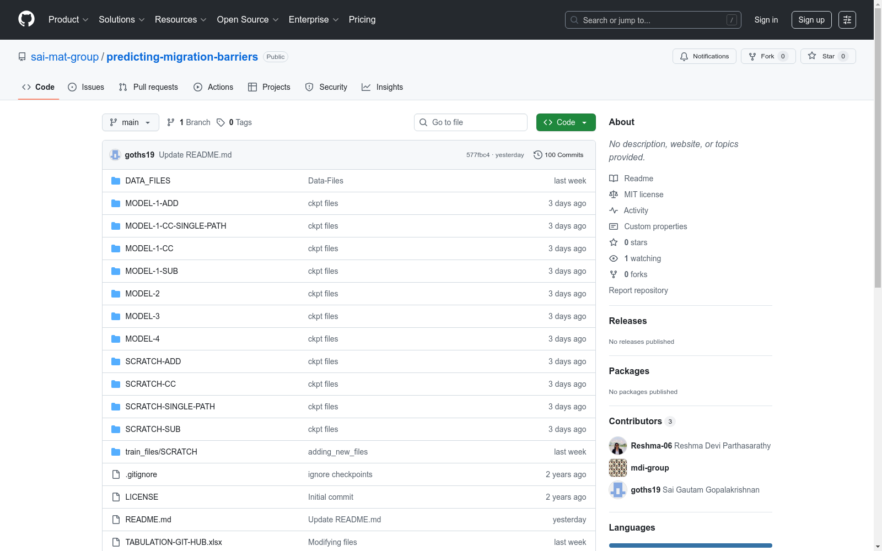Click goths19 avatar in the commit header
The image size is (882, 551).
point(115,155)
